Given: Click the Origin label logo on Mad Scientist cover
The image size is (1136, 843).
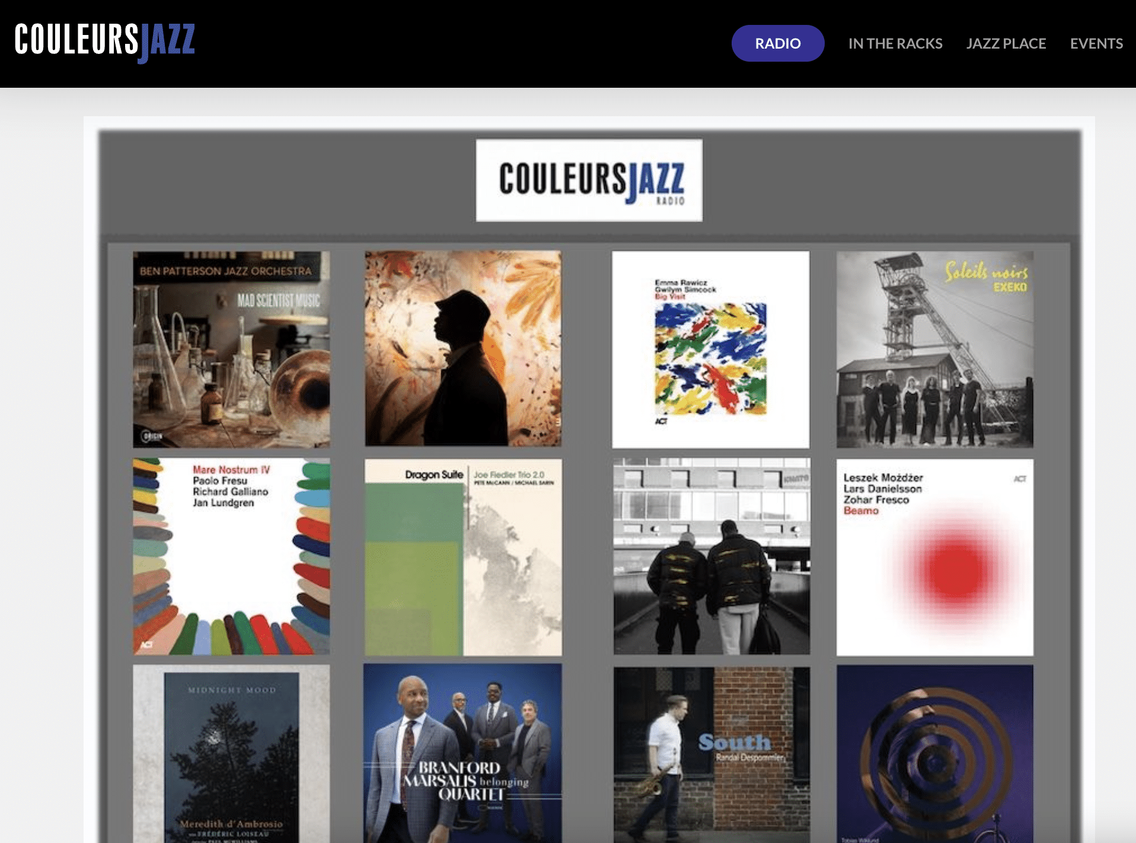Looking at the screenshot, I should (152, 436).
